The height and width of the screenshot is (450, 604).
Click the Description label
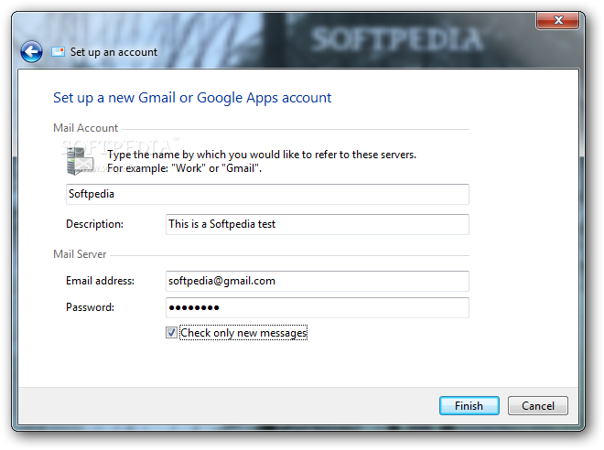[x=95, y=224]
